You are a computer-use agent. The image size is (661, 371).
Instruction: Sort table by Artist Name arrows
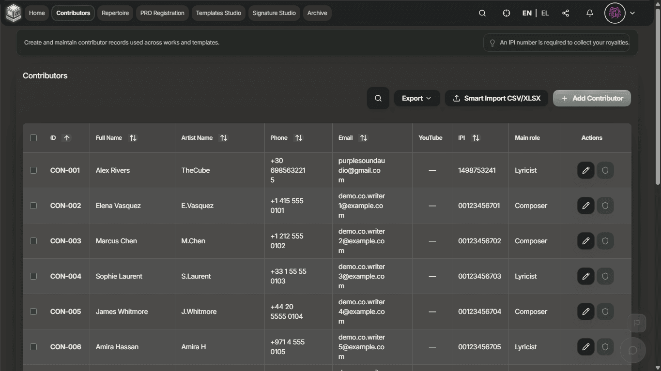pos(224,138)
